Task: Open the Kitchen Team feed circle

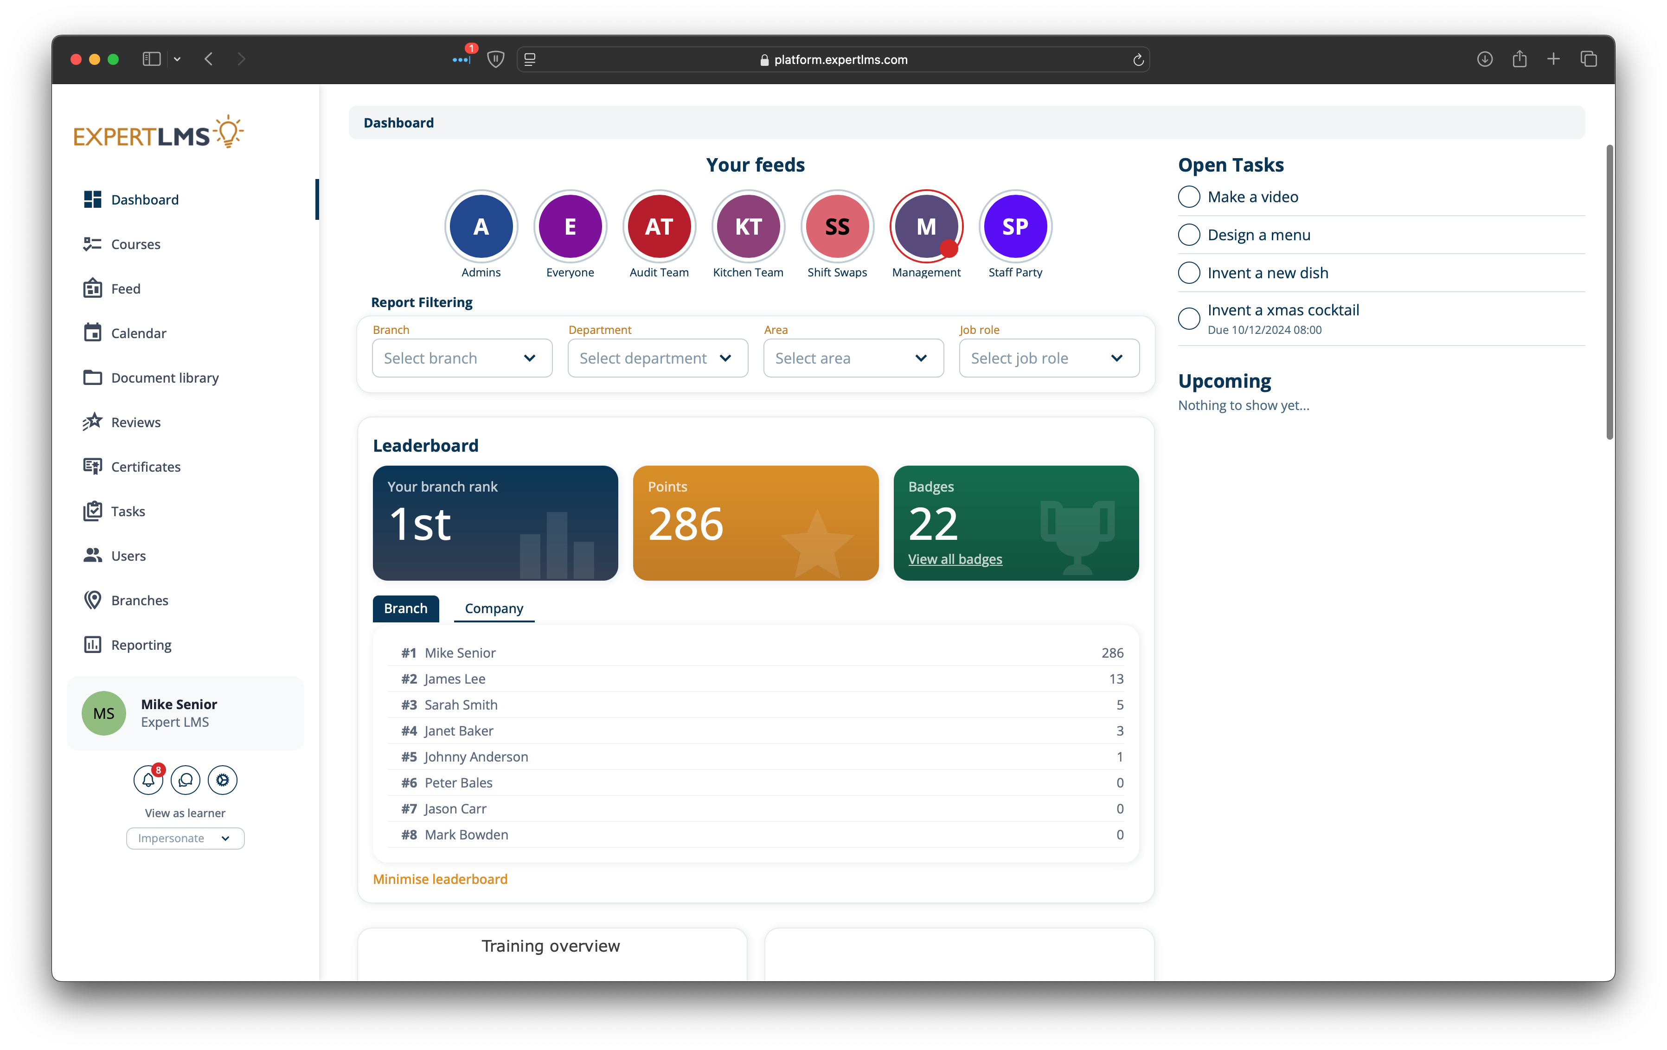Action: 748,226
